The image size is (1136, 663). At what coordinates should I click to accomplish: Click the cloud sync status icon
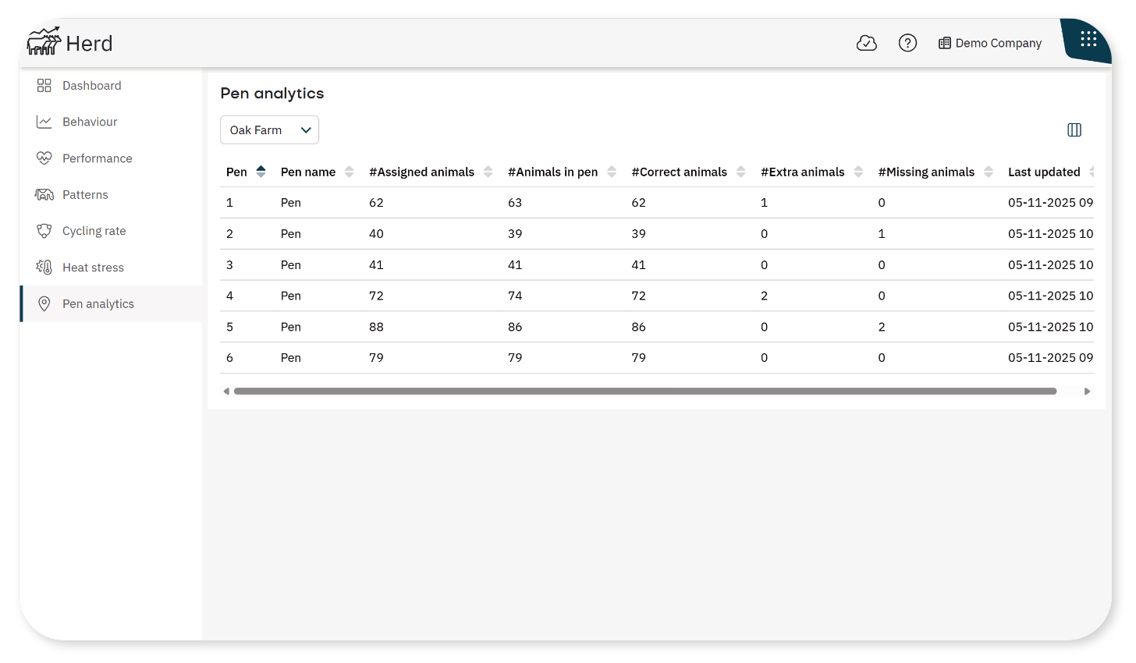(867, 43)
